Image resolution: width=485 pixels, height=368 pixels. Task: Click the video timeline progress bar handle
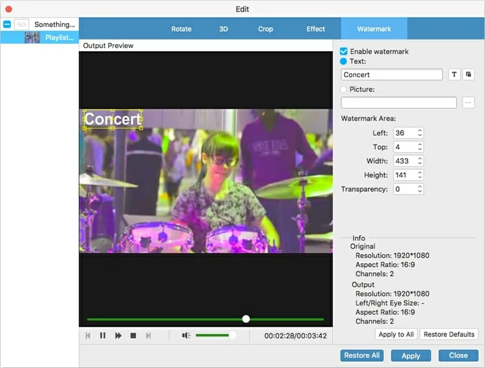(246, 319)
